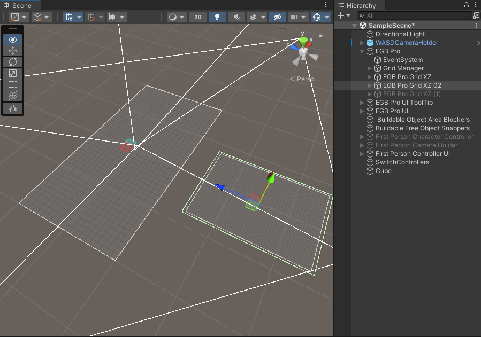This screenshot has width=481, height=337.
Task: Open the custom editor tools button
Action: click(x=13, y=108)
